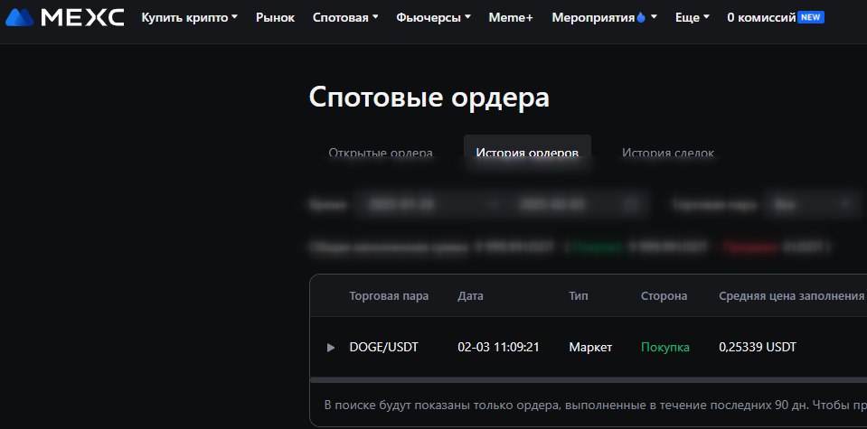Screen dimensions: 867x429
Task: Expand the DOGE/USDT order row
Action: point(331,348)
